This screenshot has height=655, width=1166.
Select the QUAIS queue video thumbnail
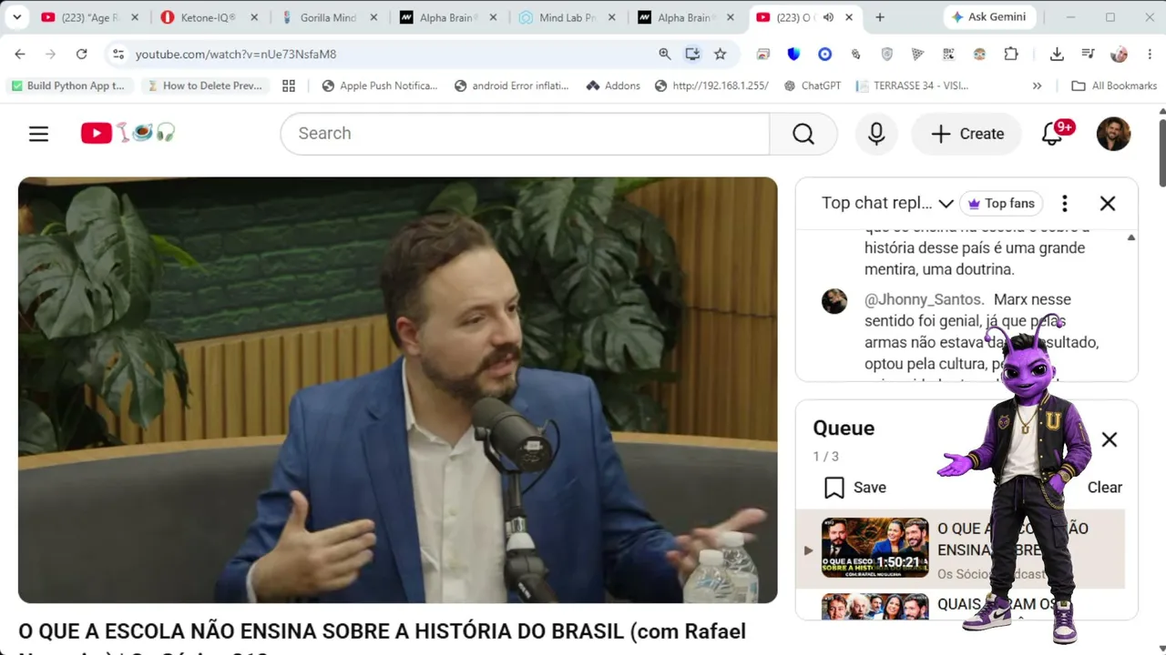pyautogui.click(x=874, y=607)
